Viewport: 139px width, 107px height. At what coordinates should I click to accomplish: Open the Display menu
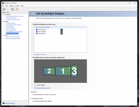coord(17,6)
